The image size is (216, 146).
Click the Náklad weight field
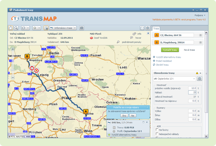(x=192, y=92)
